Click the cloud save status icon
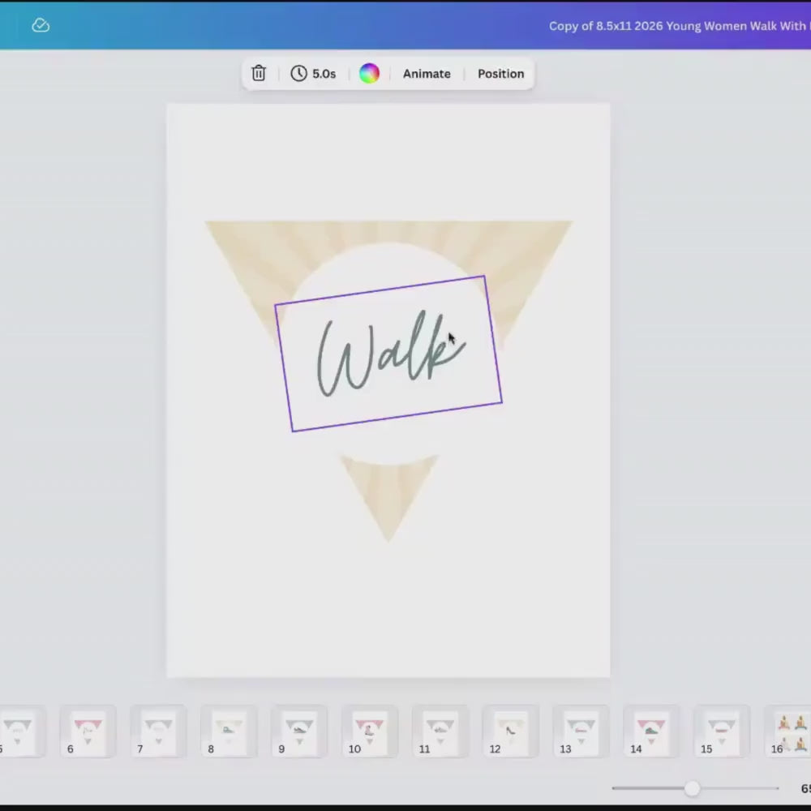 (41, 25)
